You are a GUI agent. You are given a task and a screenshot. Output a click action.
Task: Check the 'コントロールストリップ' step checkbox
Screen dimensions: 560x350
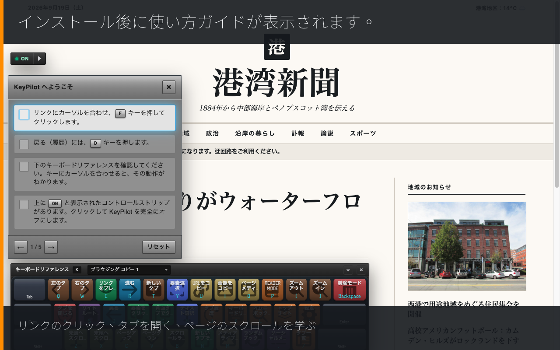[24, 204]
